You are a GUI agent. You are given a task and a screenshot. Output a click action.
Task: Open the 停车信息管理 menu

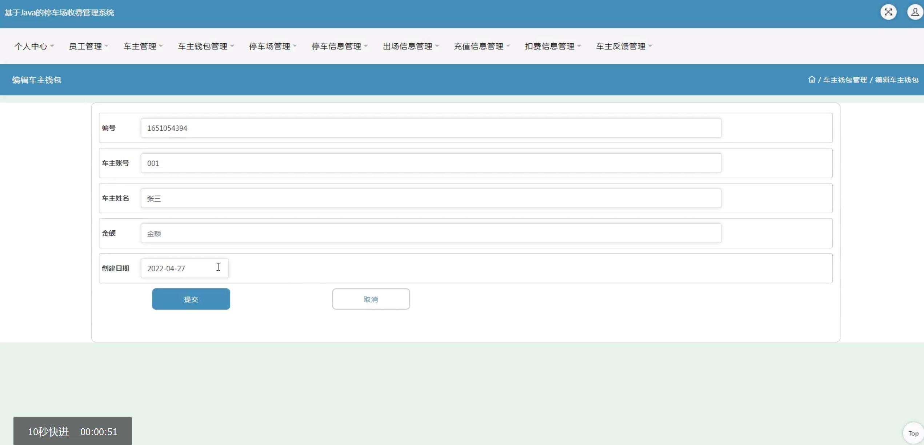pos(340,46)
